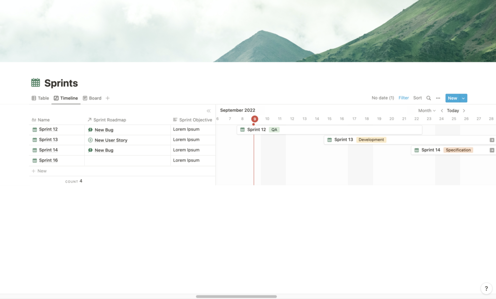The image size is (496, 299).
Task: Click Lorem Ipsum objective for Sprint 16
Action: [x=186, y=161]
